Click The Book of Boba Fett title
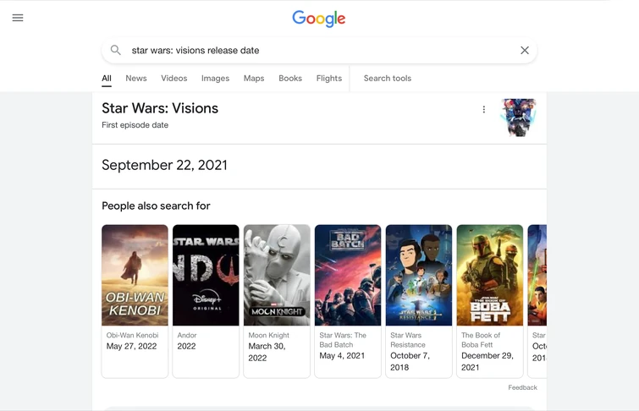Screen dimensions: 639x411 click(x=481, y=340)
